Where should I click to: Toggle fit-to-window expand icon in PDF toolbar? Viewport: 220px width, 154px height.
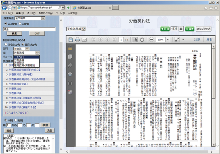177,40
